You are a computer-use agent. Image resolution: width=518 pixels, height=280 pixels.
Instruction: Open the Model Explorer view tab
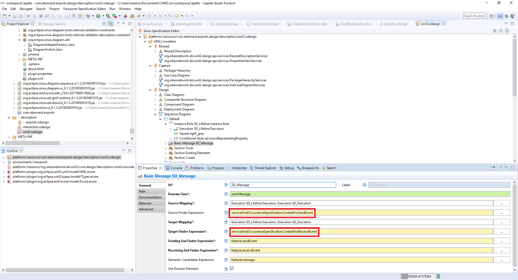tap(263, 168)
